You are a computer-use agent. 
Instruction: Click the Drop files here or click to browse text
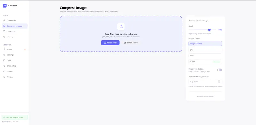pyautogui.click(x=121, y=34)
